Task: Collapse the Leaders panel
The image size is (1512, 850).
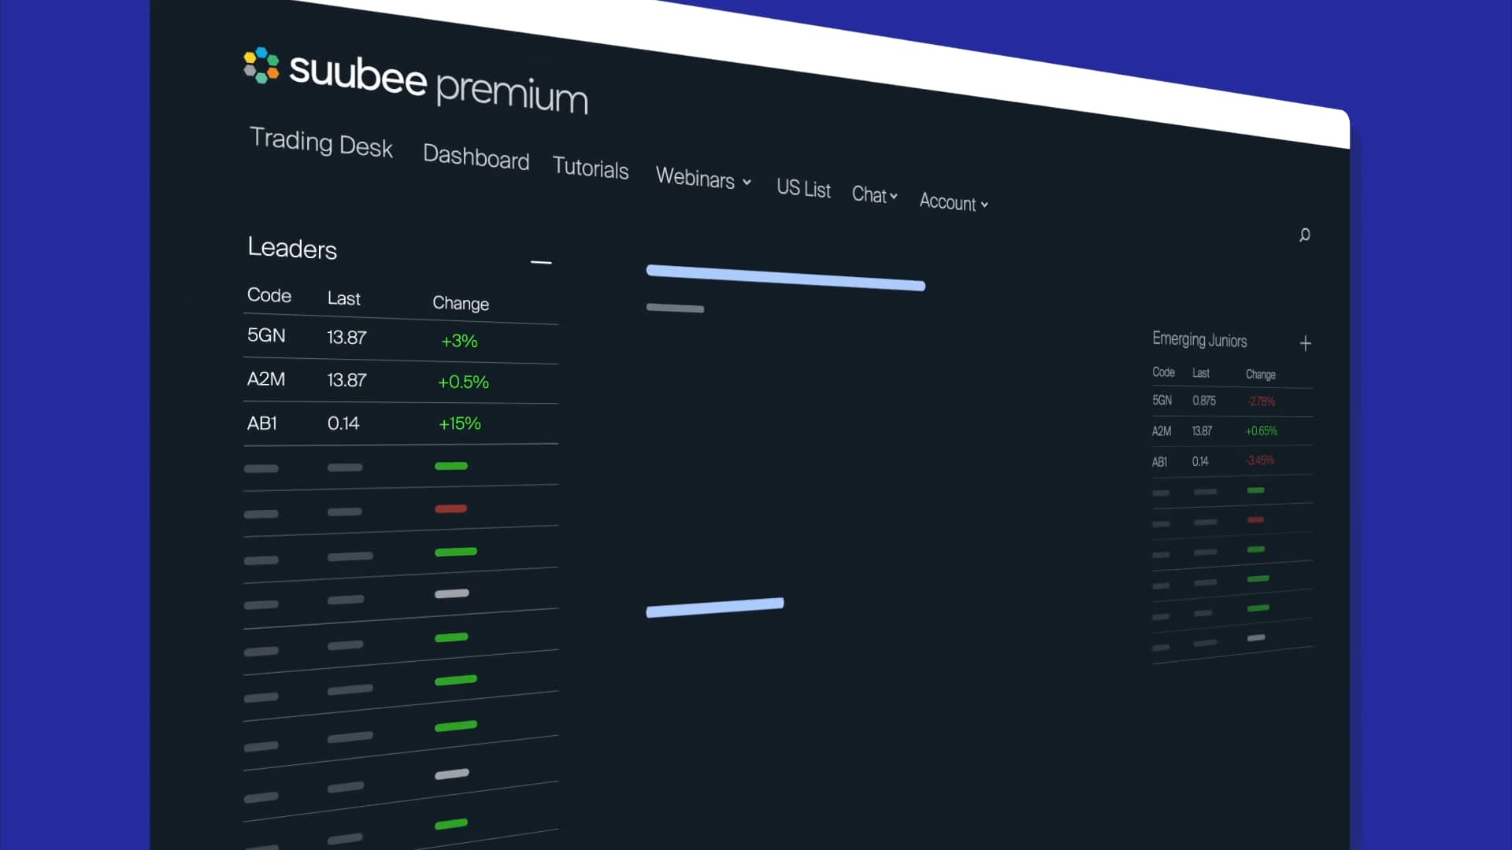Action: pos(542,262)
